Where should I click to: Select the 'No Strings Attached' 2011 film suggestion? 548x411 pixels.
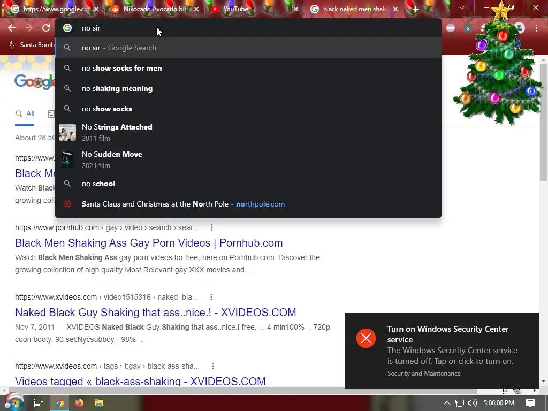coord(248,133)
